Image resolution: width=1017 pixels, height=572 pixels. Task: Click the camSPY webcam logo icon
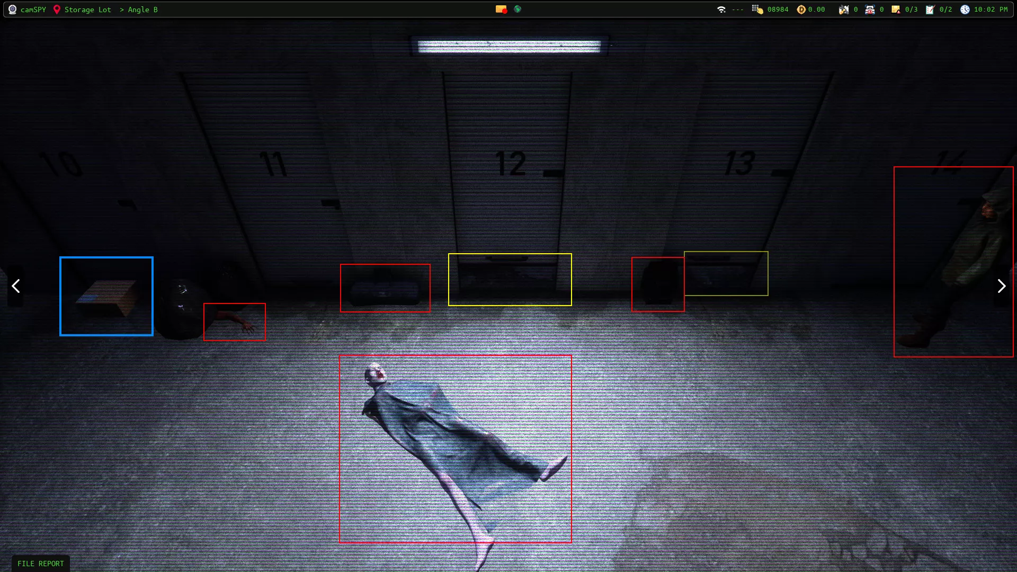coord(13,10)
